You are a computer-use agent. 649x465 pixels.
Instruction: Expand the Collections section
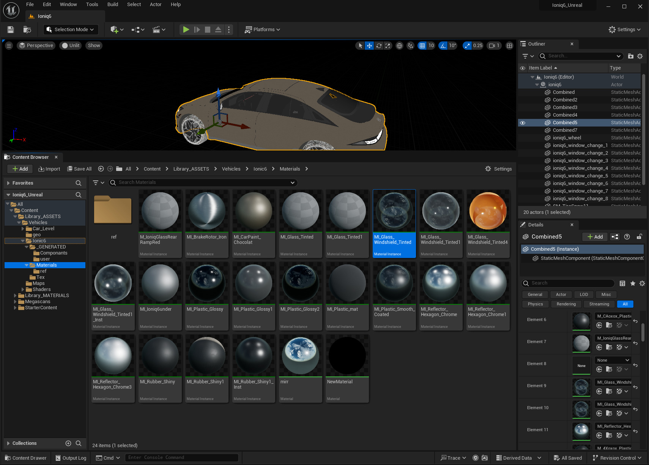pyautogui.click(x=8, y=443)
